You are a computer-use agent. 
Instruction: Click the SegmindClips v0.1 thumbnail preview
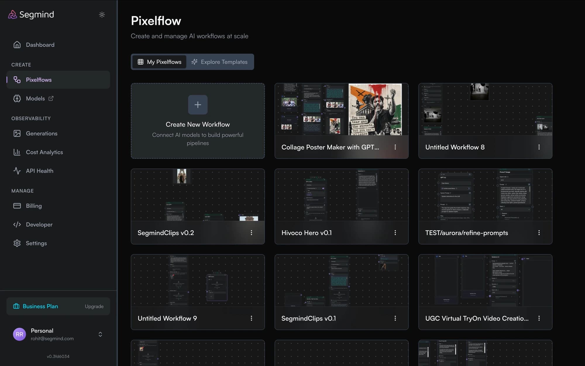pyautogui.click(x=341, y=281)
